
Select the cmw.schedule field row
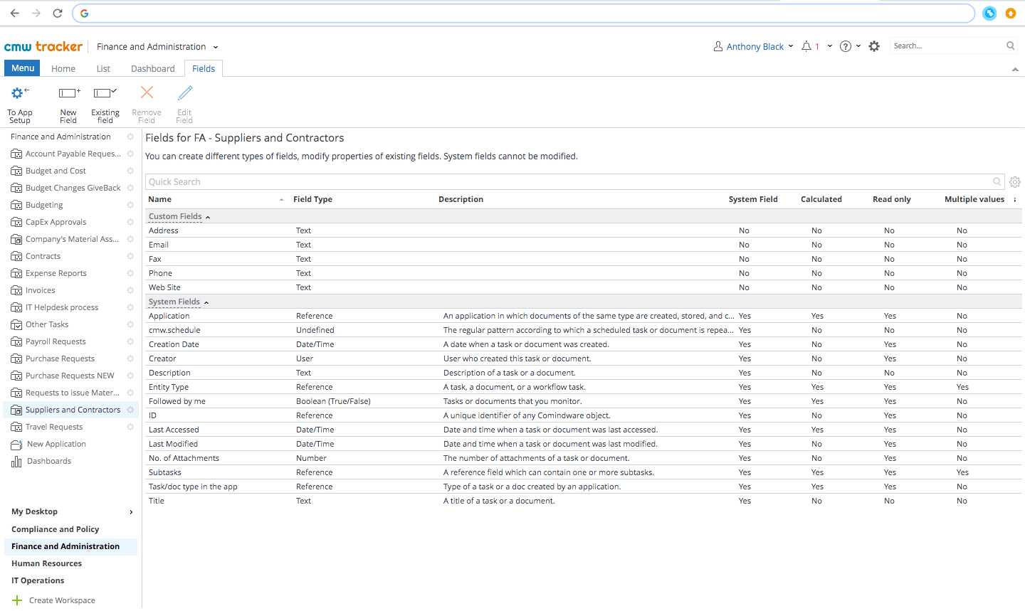(x=584, y=330)
